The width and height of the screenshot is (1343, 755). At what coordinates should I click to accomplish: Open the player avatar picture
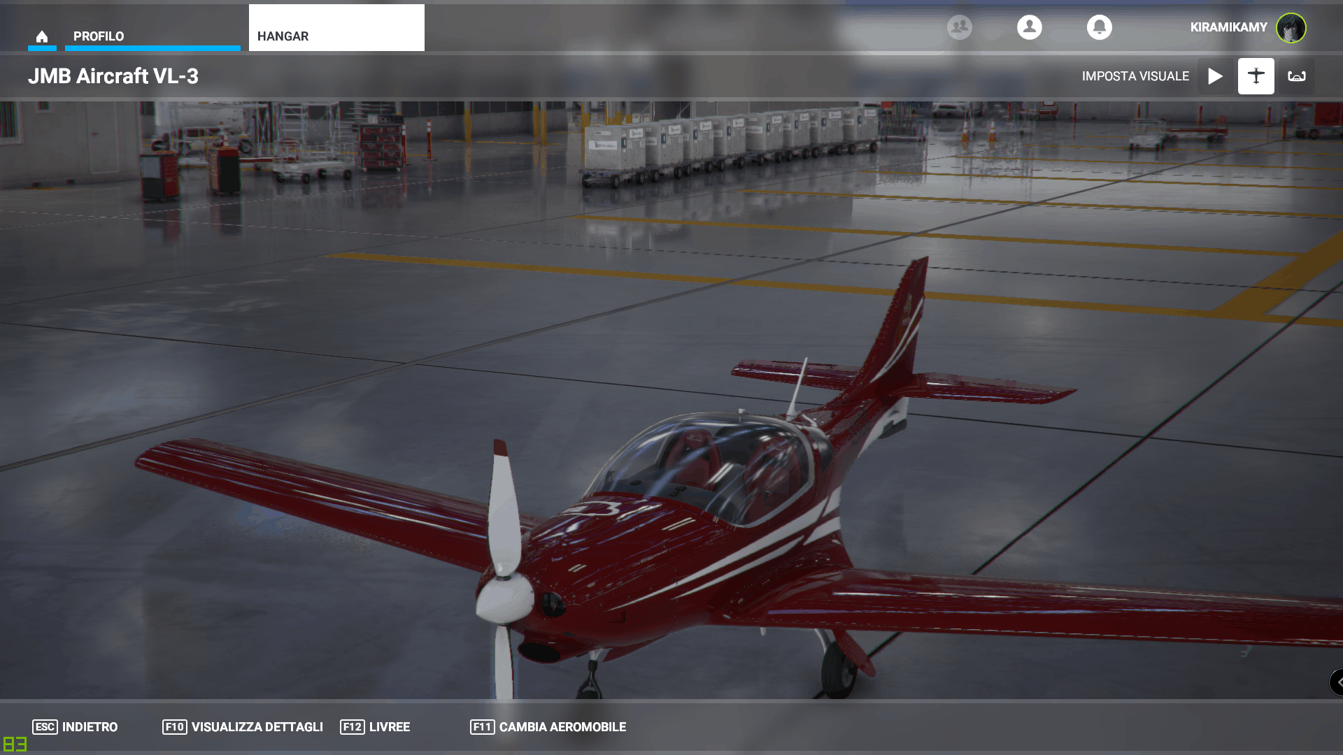[1291, 28]
